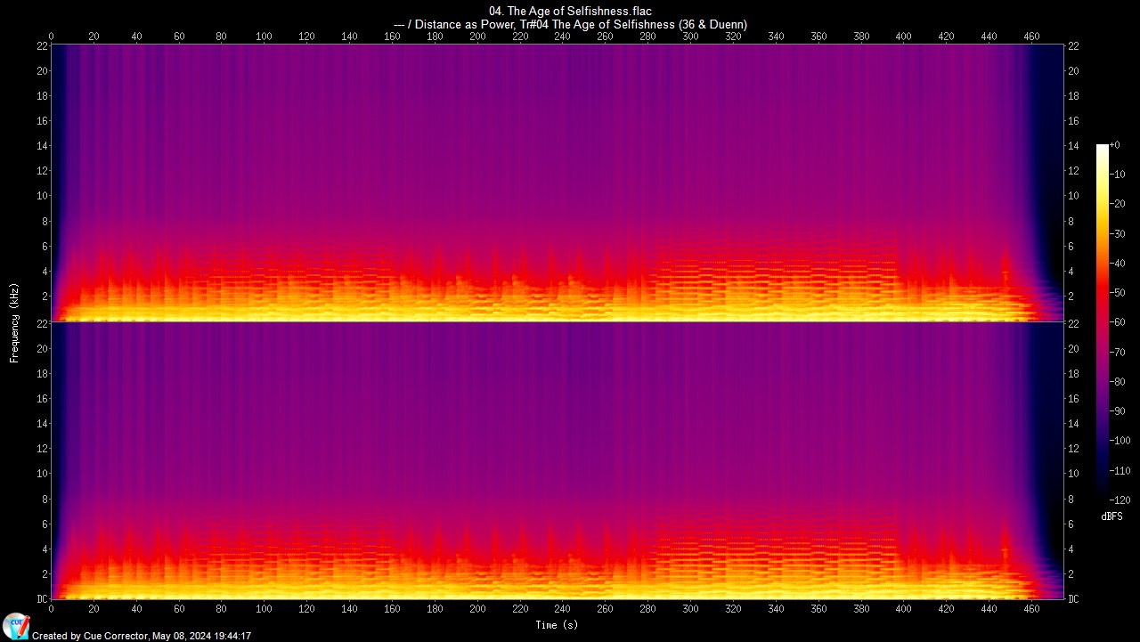Click the 'DC' label at bottom-left frequency axis
Viewport: 1140px width, 642px height.
(42, 599)
